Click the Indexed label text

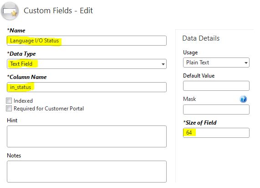pos(23,101)
